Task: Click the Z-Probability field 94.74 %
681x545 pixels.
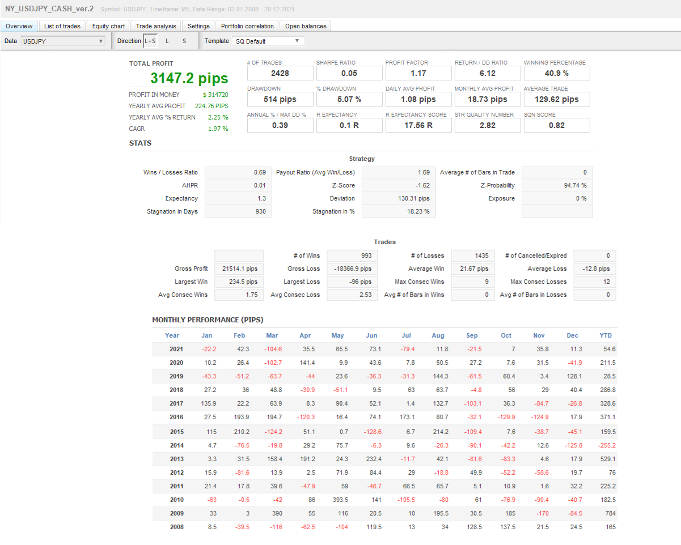Action: 557,185
